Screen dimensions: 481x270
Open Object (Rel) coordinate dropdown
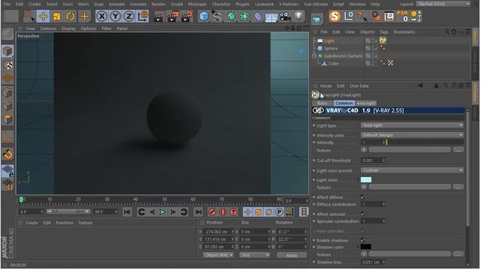click(219, 255)
